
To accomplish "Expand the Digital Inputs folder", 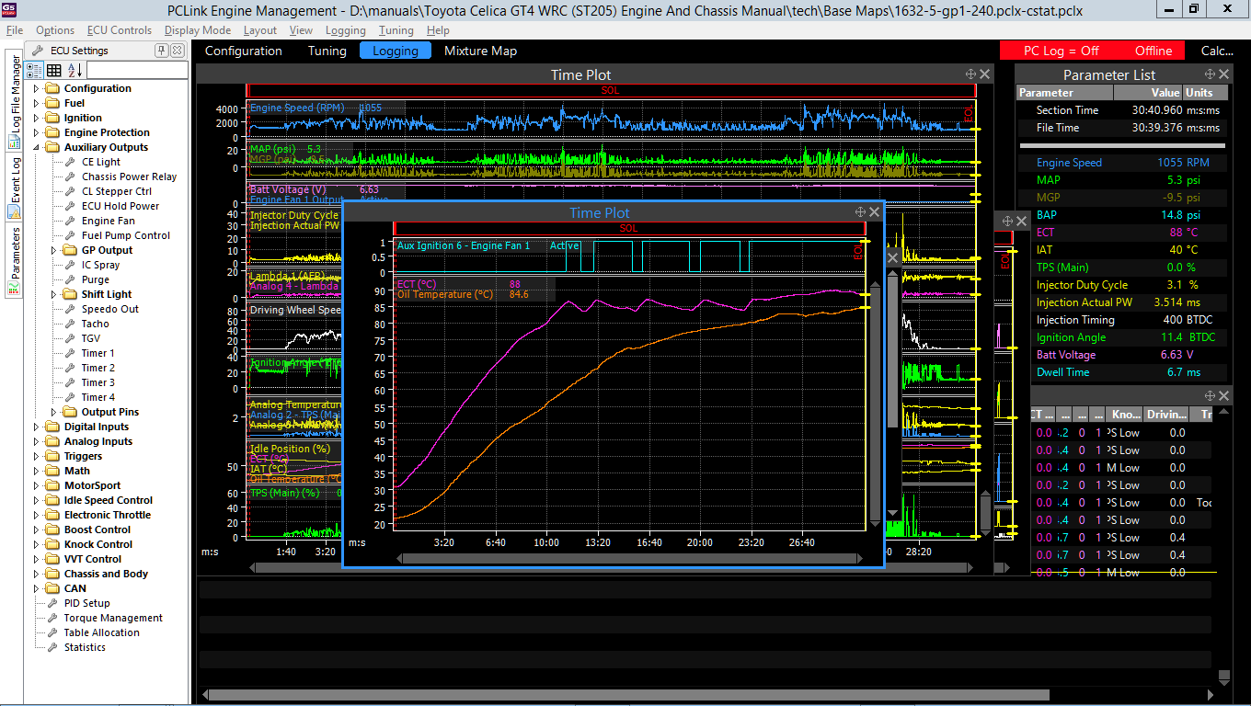I will pos(37,427).
